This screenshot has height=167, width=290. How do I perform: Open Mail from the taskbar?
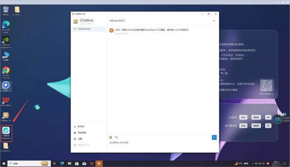pyautogui.click(x=84, y=164)
